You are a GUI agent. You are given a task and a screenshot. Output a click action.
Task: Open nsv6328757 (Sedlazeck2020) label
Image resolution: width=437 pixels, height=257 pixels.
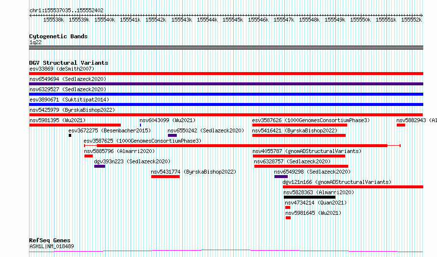tap(292, 161)
